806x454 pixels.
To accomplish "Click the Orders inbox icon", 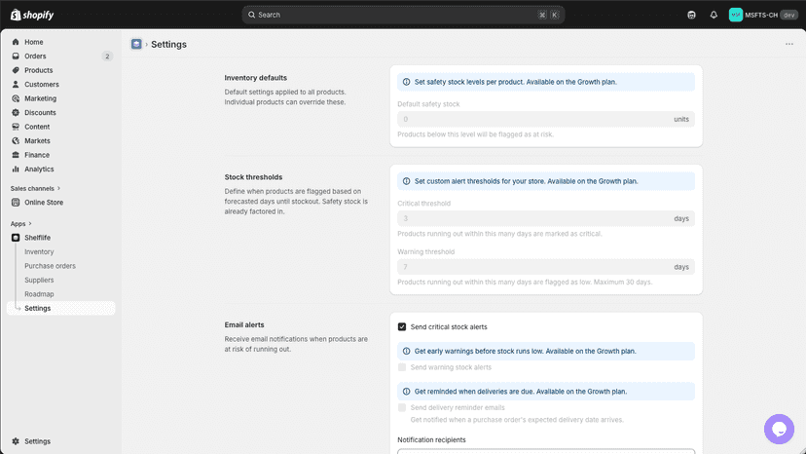I will pos(16,57).
